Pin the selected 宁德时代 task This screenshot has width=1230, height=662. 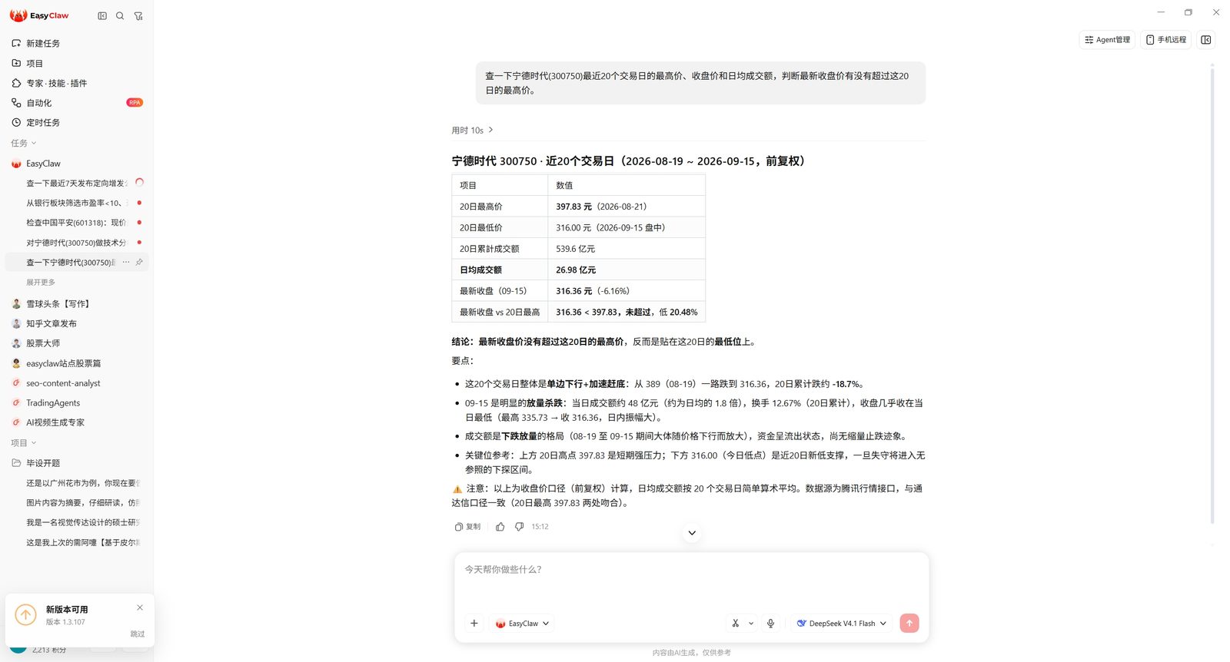(x=139, y=262)
